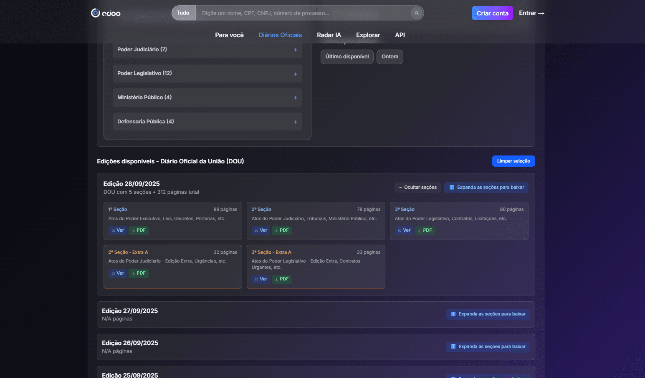Image resolution: width=645 pixels, height=378 pixels.
Task: Click the '89 páginas' count
Action: (225, 210)
